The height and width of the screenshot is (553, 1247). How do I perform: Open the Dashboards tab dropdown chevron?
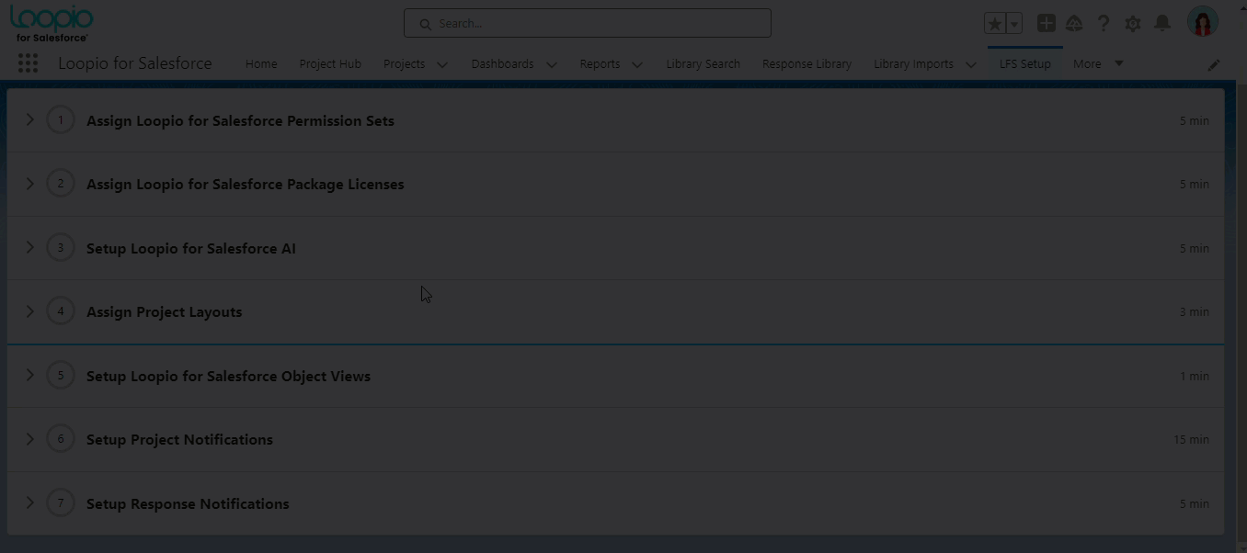(x=552, y=64)
